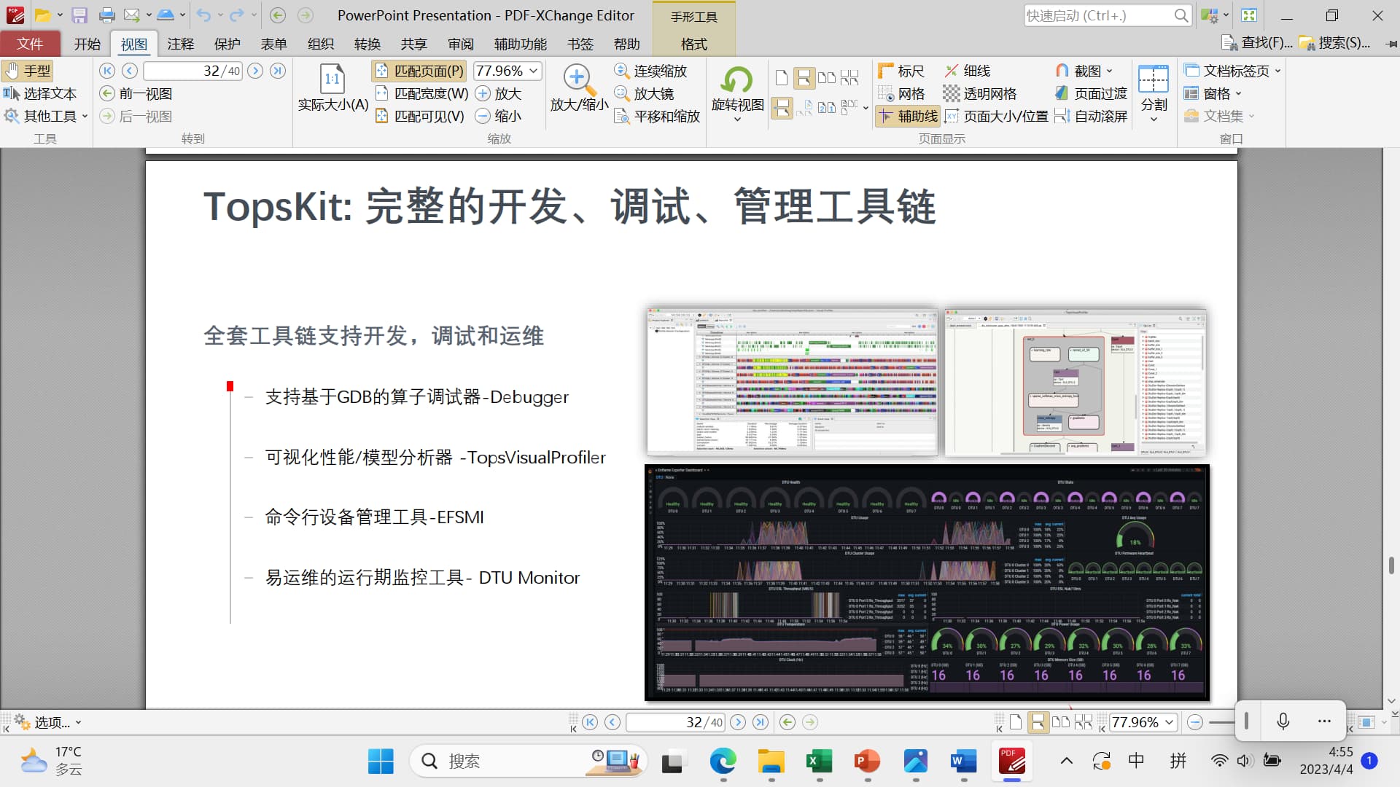The width and height of the screenshot is (1400, 787).
Task: Open the 连续缩放 dynamic zoom tool
Action: tap(650, 71)
